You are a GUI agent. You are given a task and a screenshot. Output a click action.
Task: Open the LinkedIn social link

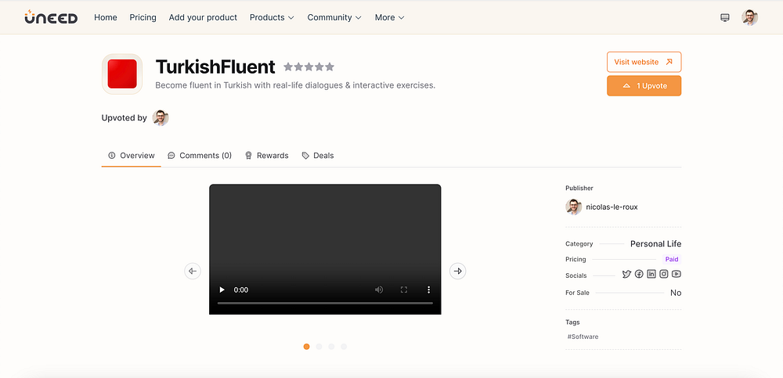651,274
